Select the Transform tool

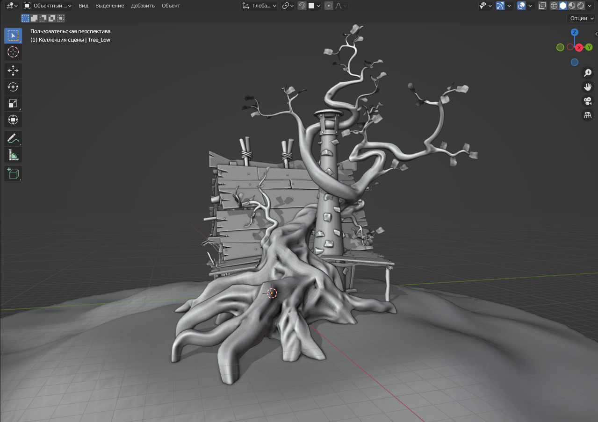point(13,120)
